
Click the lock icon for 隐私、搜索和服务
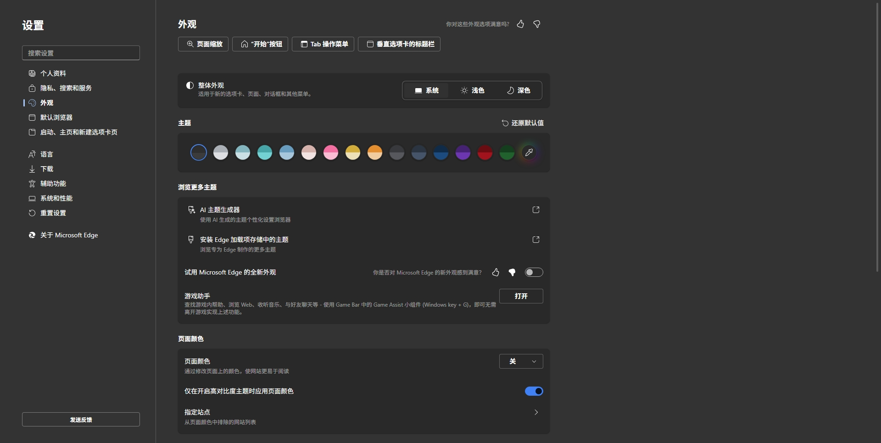pos(32,88)
